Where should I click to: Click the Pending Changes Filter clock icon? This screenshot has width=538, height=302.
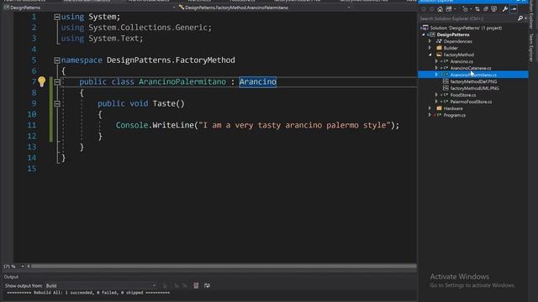[465, 9]
